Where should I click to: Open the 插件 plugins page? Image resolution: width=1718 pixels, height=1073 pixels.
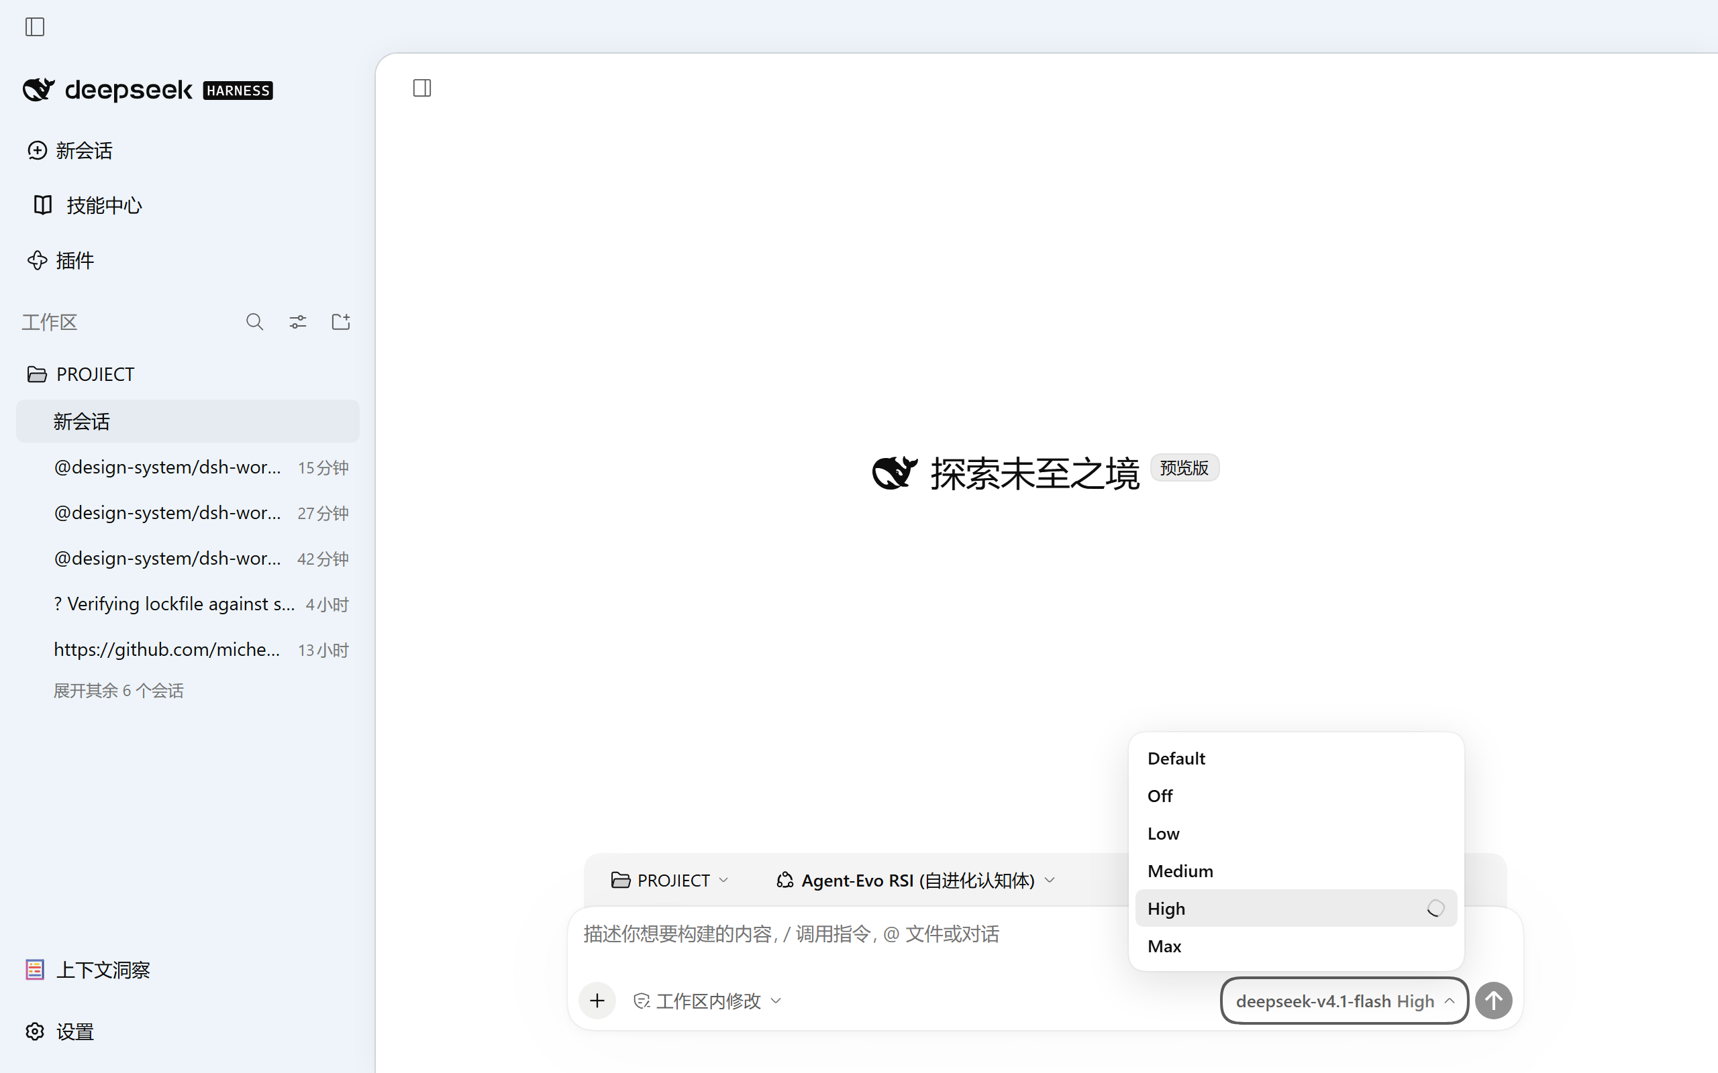(x=60, y=260)
